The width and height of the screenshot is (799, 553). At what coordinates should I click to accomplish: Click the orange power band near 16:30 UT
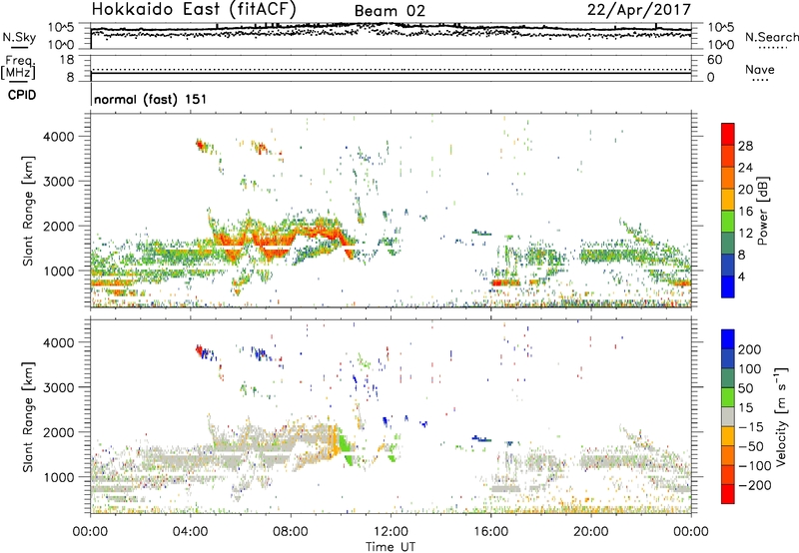(x=505, y=282)
